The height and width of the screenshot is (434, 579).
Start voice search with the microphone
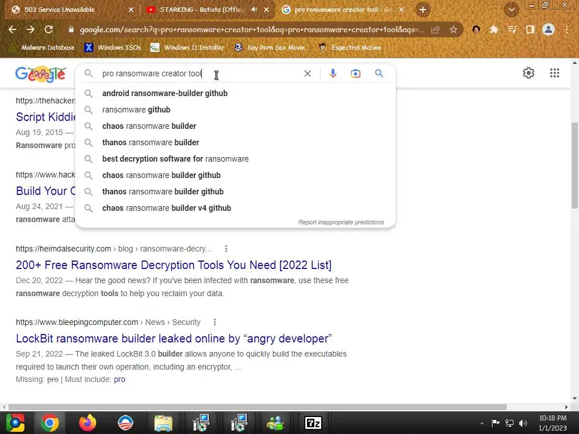(x=332, y=73)
